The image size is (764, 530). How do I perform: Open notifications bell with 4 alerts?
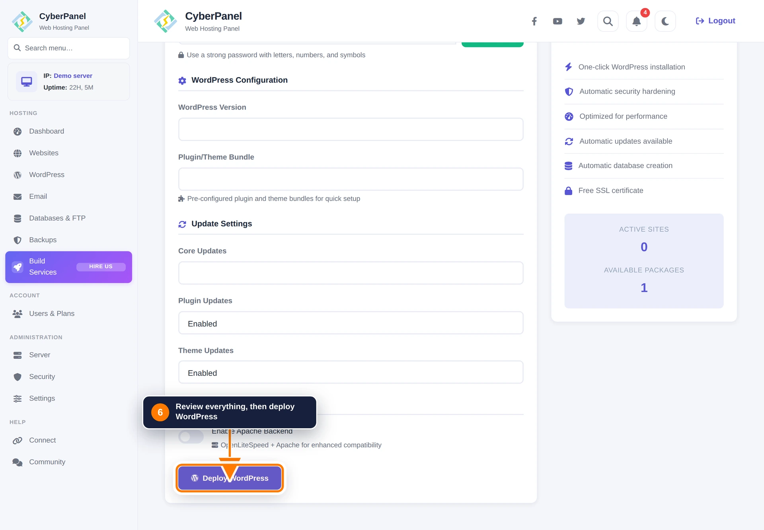[x=636, y=21]
